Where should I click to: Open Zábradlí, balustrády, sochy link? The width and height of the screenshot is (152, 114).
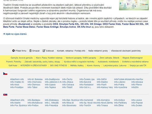click(x=42, y=62)
